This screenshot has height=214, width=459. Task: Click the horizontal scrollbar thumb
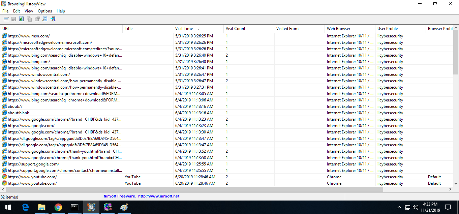[194, 189]
